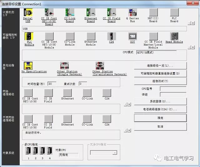Select the Serial USB interface icon

pos(28,13)
